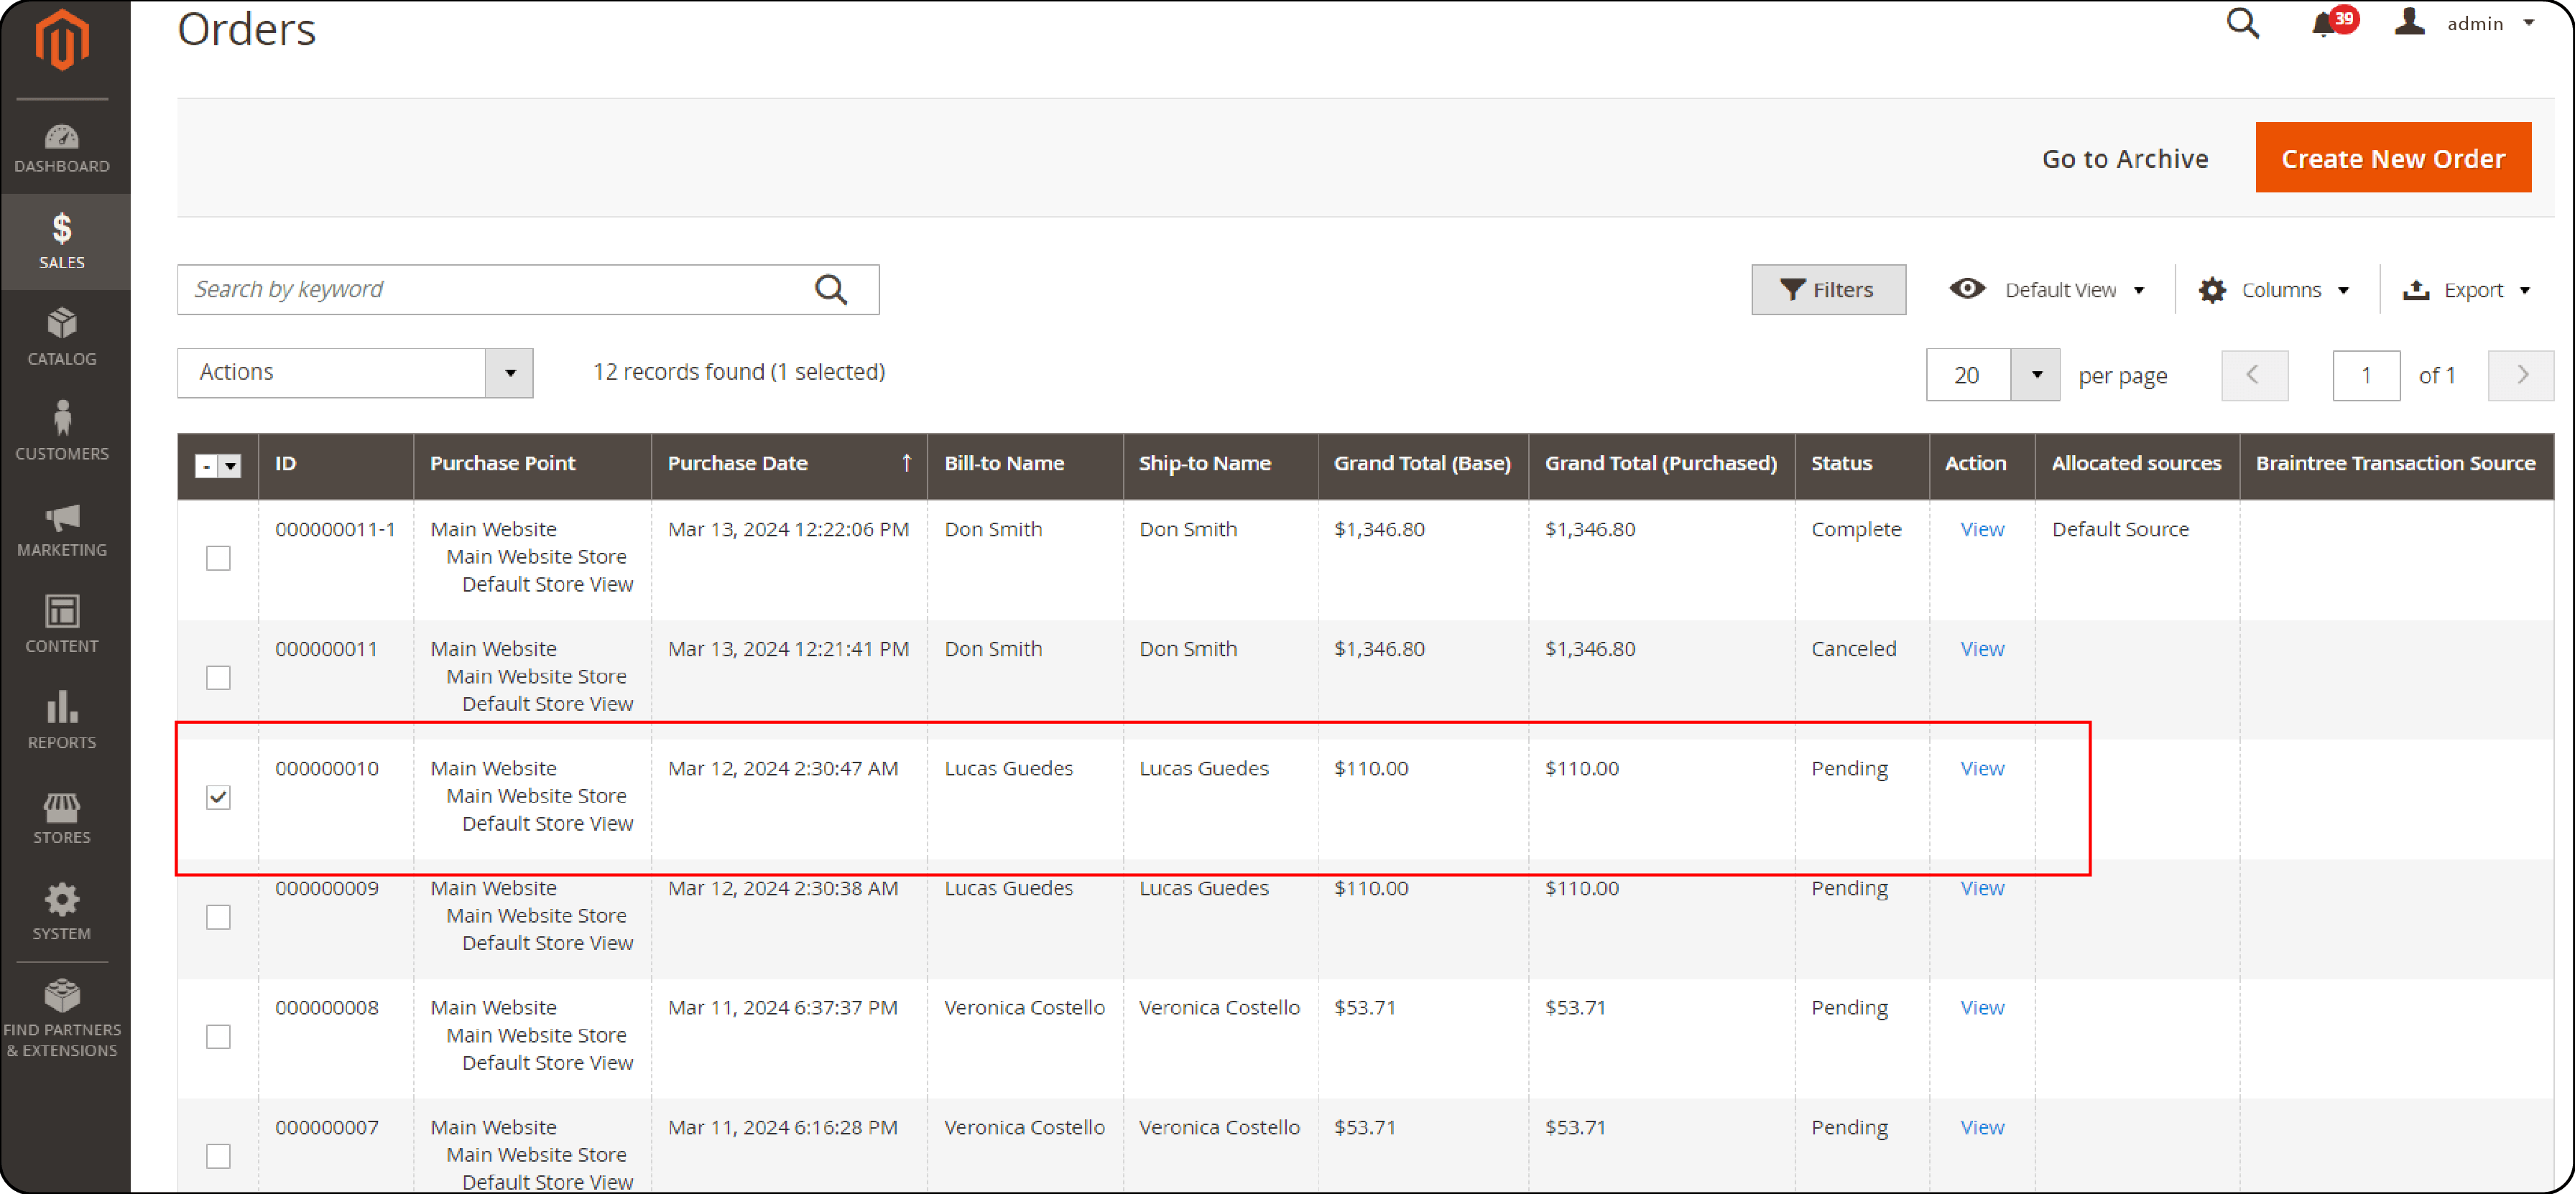Click View link for order 000000010

1982,768
